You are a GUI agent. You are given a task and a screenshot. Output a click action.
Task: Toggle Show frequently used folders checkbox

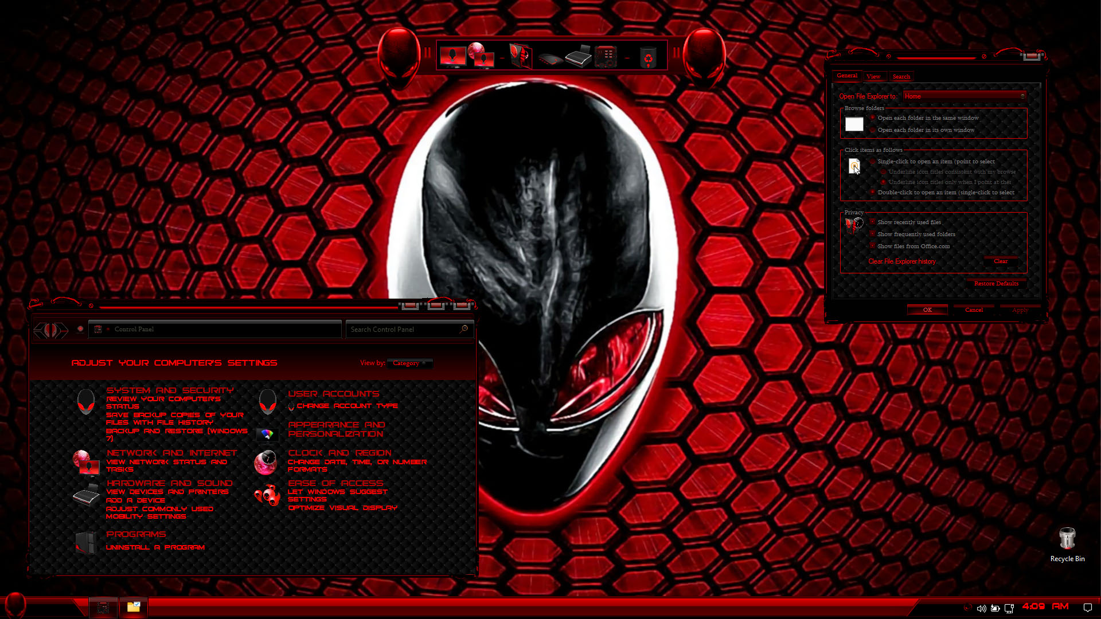tap(872, 234)
